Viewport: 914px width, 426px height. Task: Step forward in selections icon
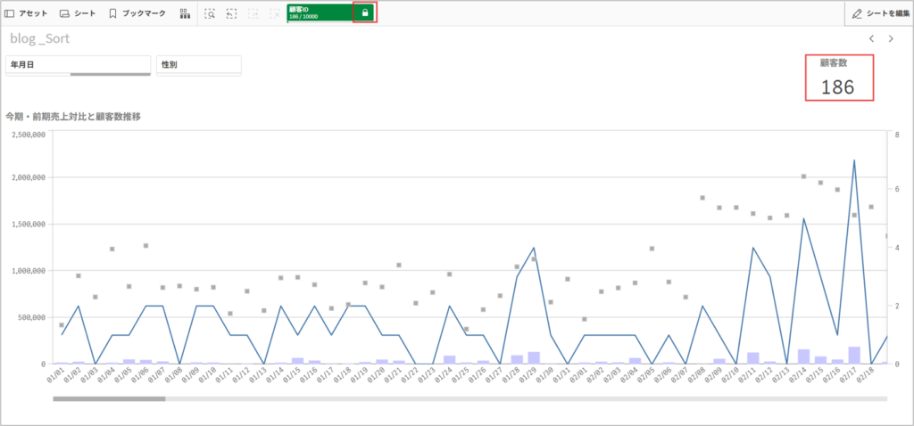click(x=253, y=13)
